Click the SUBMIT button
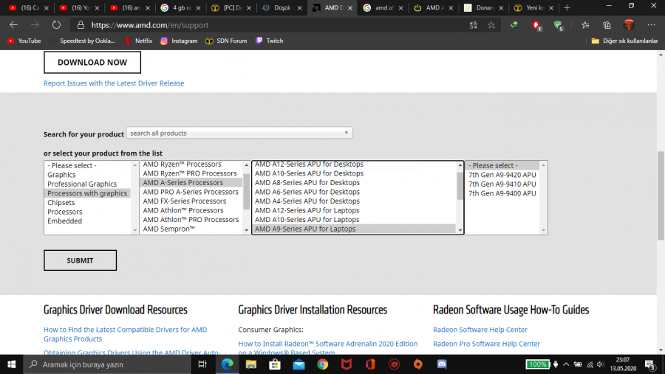This screenshot has width=665, height=374. [80, 260]
